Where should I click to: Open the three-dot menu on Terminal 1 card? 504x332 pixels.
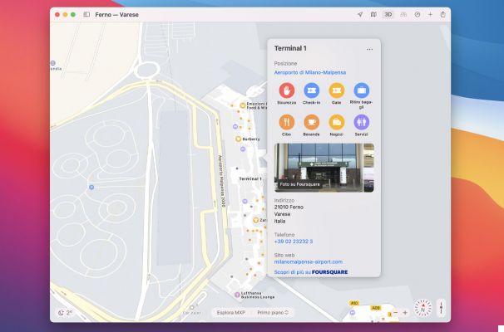coord(369,49)
